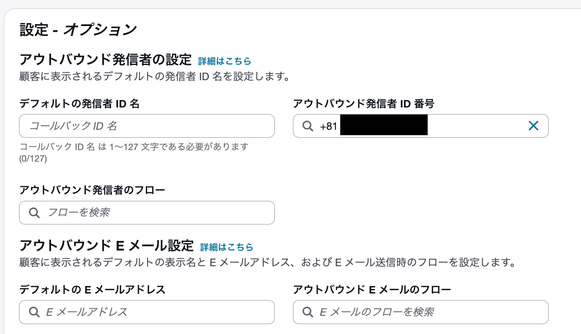This screenshot has width=581, height=334.
Task: Click the magnifier icon in the フローを検索 box
Action: [34, 212]
